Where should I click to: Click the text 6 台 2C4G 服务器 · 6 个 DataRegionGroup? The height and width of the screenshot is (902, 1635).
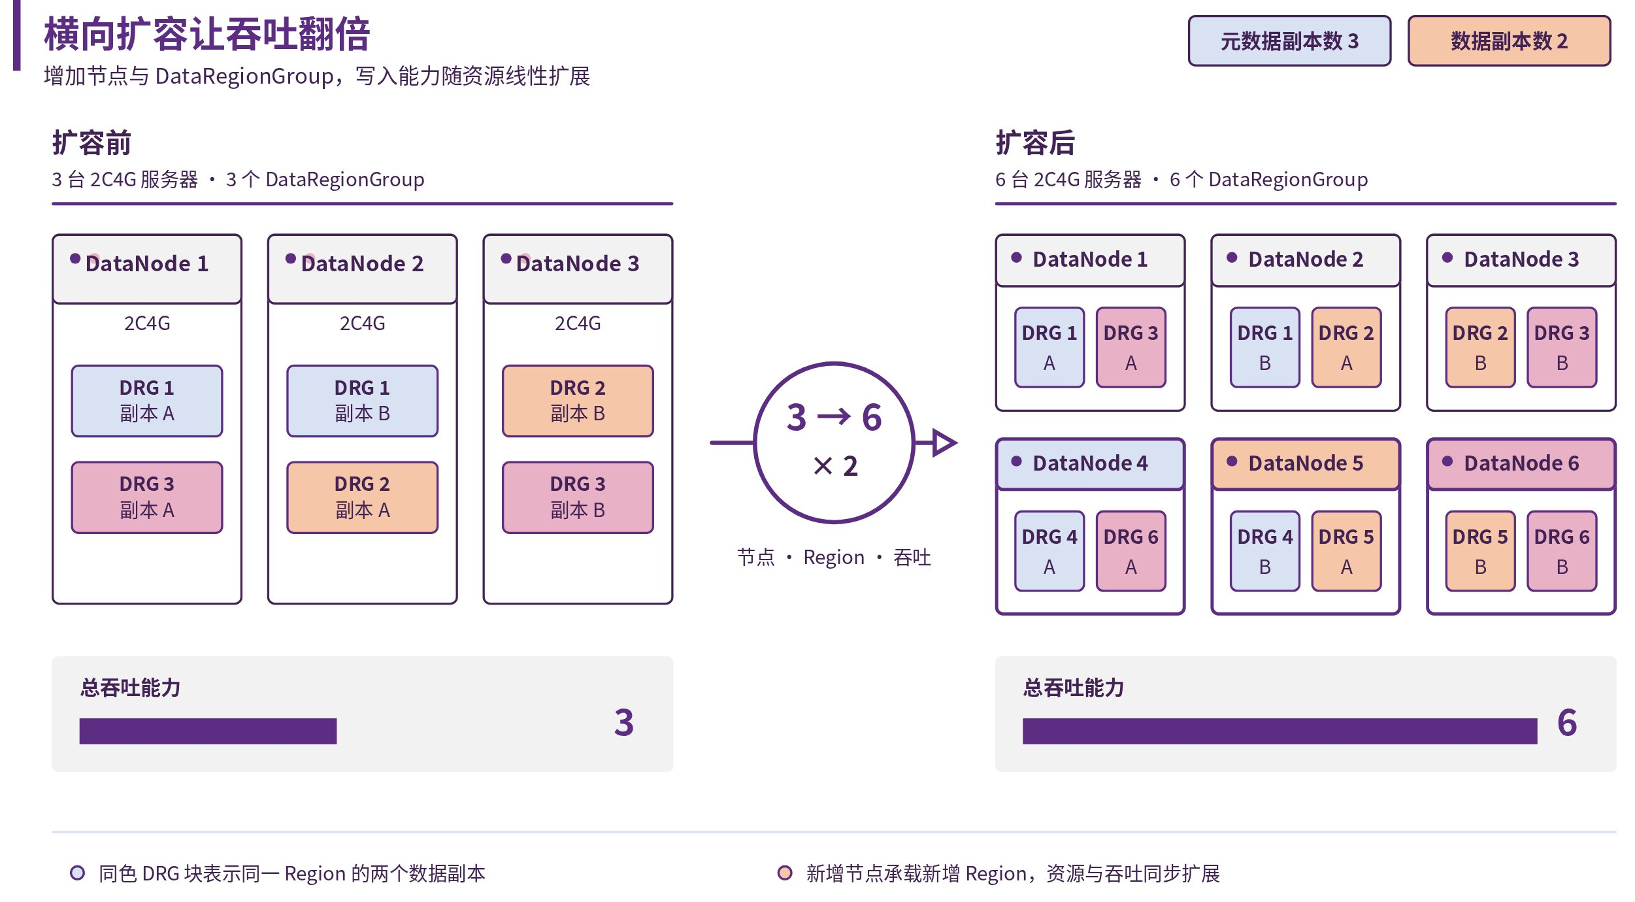pyautogui.click(x=1181, y=179)
